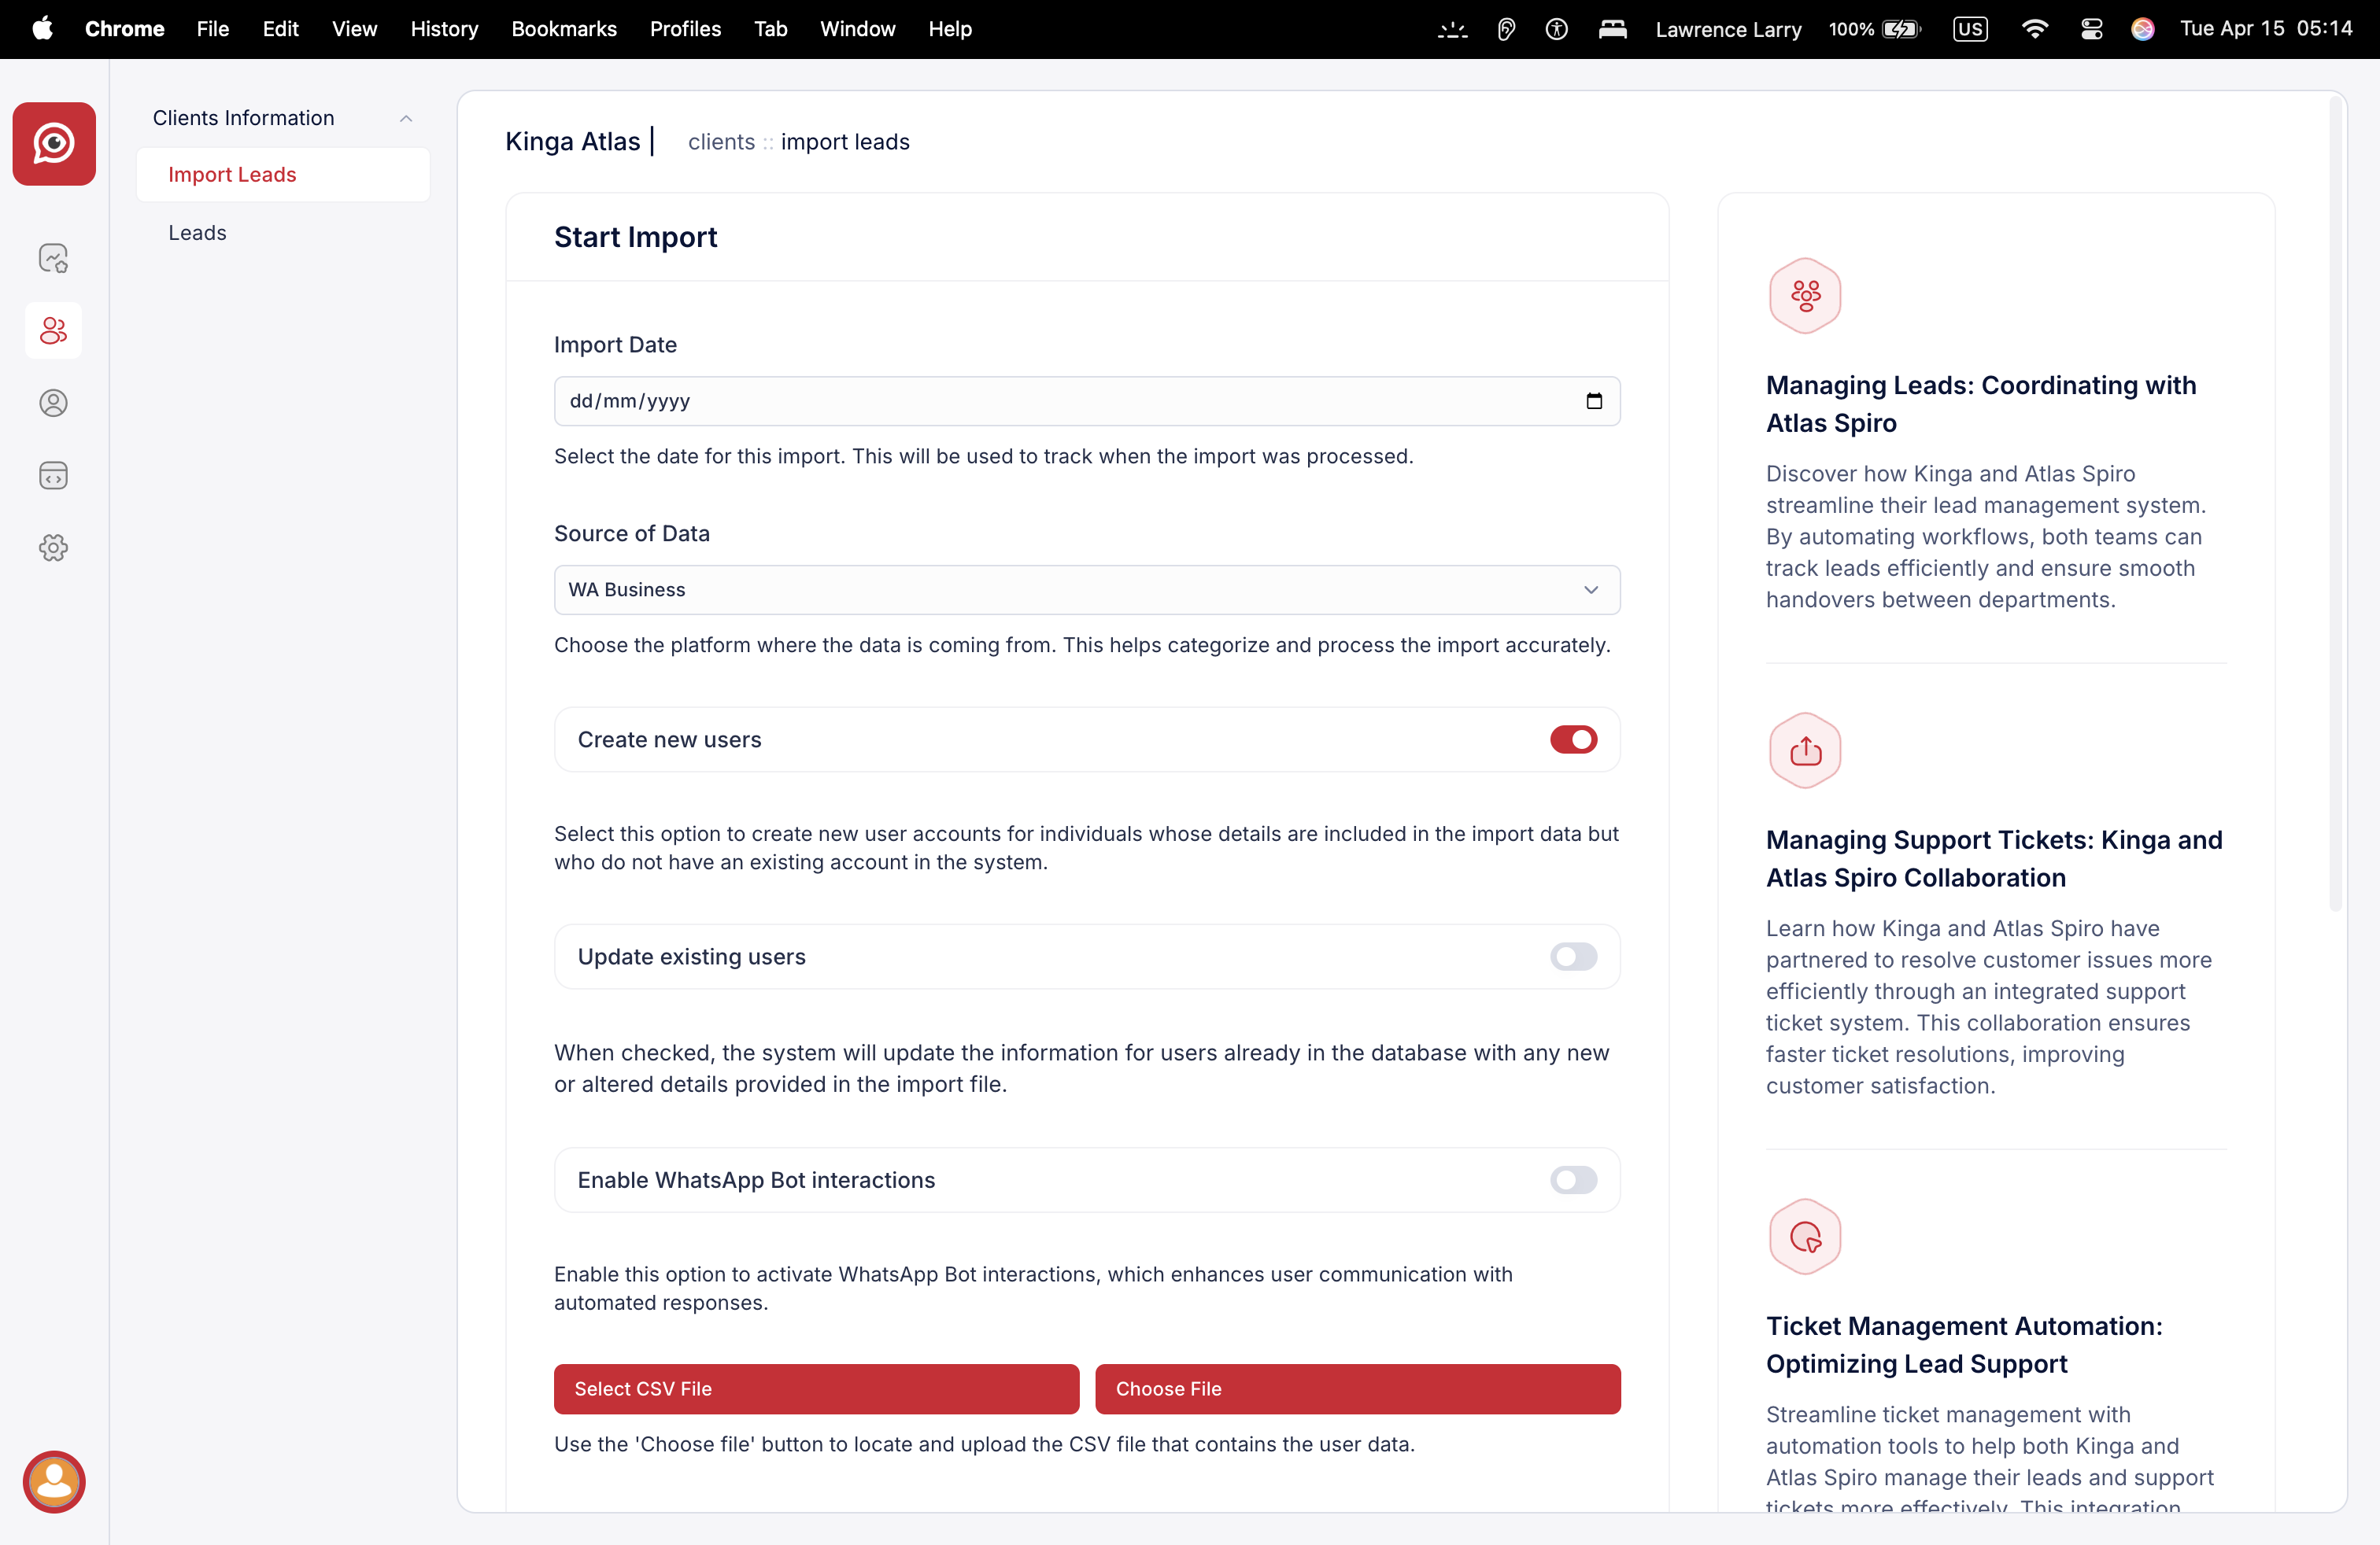Open the Bookmarks menu
Image resolution: width=2380 pixels, height=1545 pixels.
[x=564, y=29]
